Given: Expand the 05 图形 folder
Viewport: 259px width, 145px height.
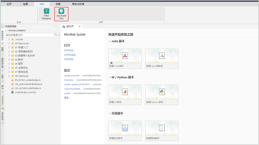Looking at the screenshot, I should pyautogui.click(x=9, y=64).
